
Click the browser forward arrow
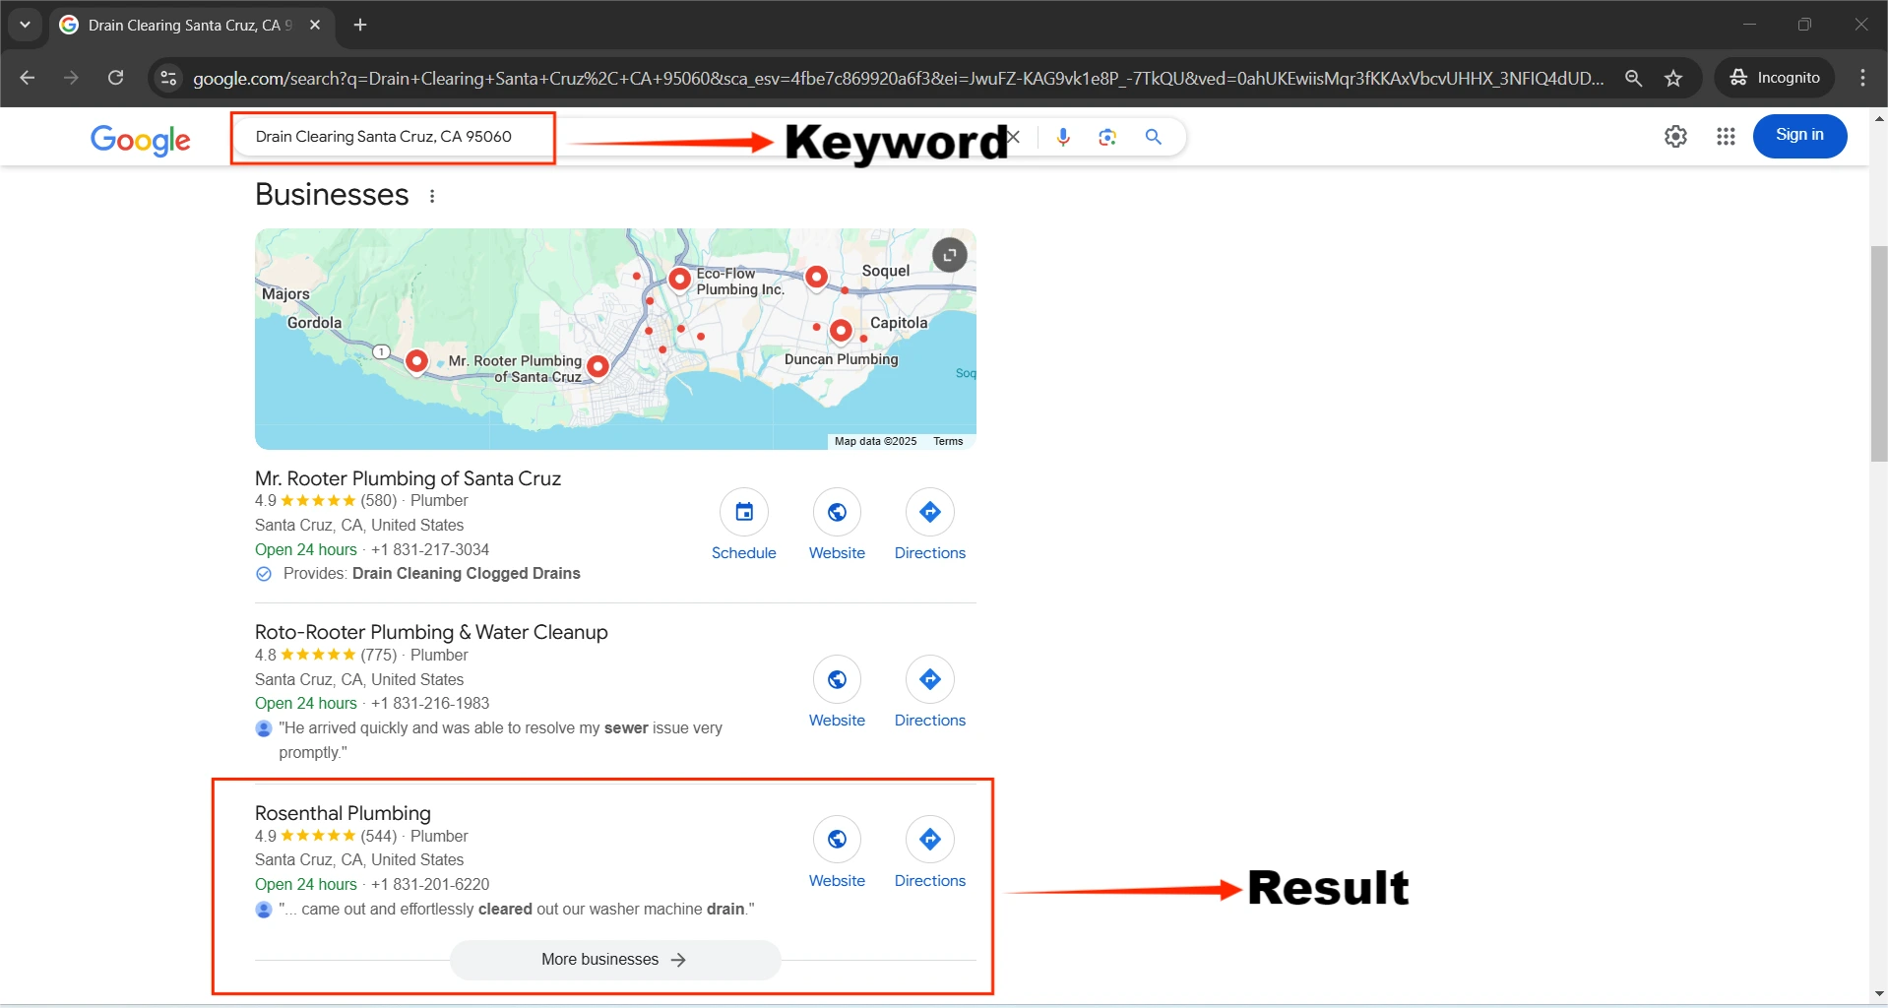(71, 78)
